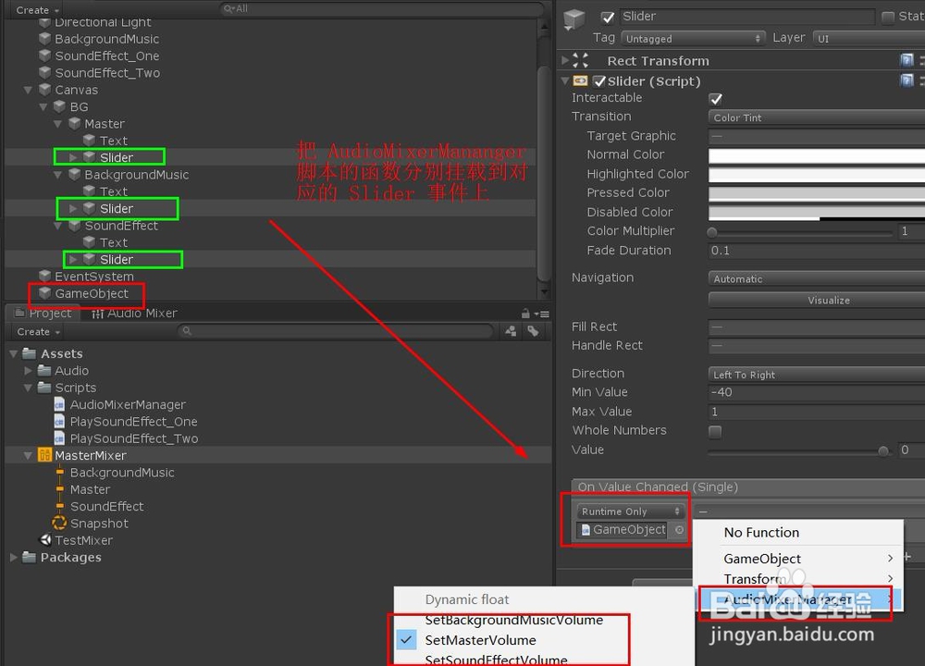The height and width of the screenshot is (666, 925).
Task: Open the Project panel Create button
Action: pyautogui.click(x=38, y=331)
